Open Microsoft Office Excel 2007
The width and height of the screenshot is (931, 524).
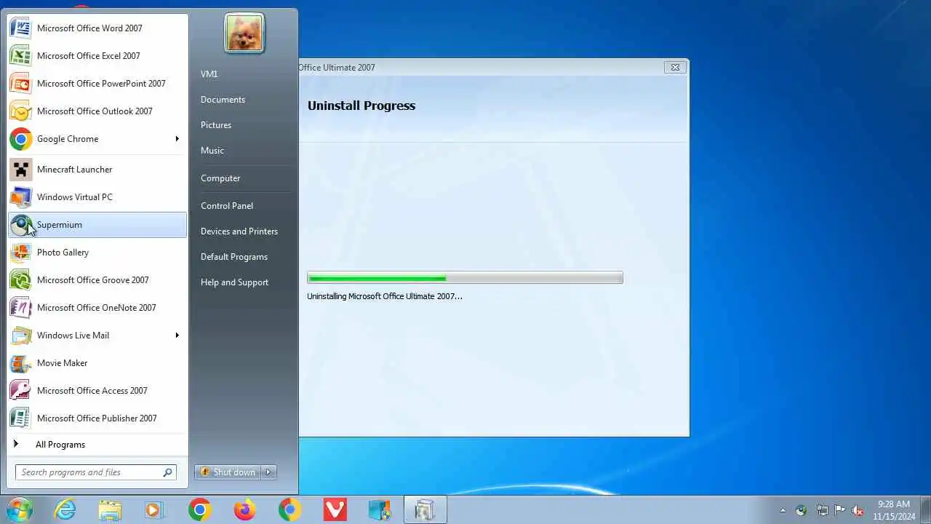[97, 56]
